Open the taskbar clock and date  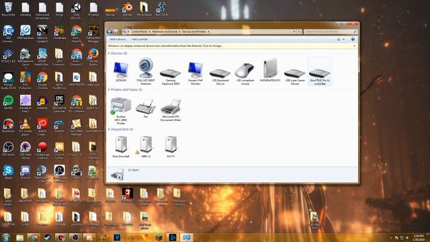pos(418,237)
